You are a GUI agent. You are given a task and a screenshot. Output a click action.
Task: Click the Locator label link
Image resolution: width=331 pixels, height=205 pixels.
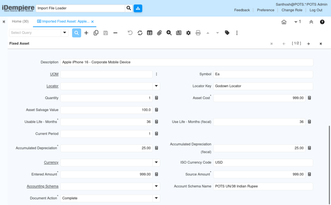[x=52, y=86]
